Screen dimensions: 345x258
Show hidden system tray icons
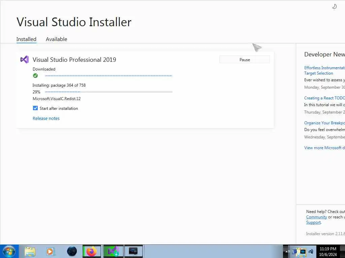(287, 251)
